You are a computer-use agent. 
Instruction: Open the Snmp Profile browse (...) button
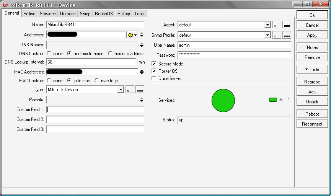coord(287,35)
